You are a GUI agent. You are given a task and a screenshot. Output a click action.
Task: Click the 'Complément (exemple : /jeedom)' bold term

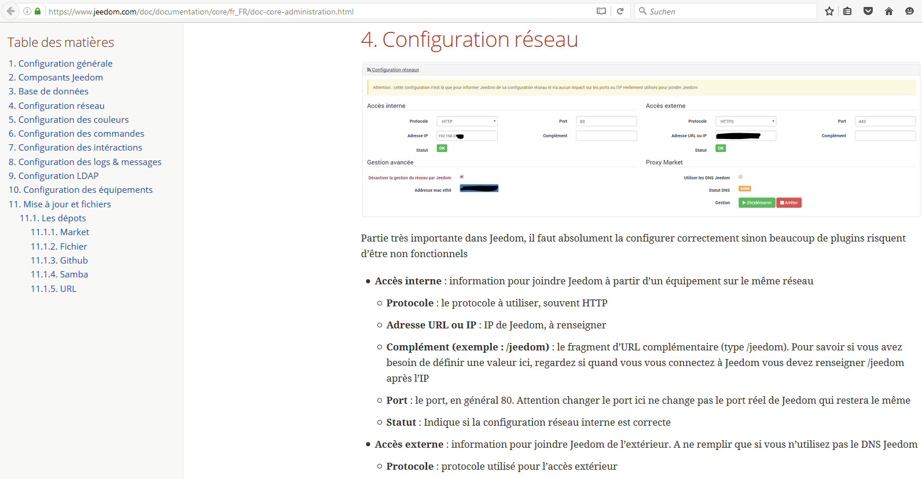[x=468, y=347]
